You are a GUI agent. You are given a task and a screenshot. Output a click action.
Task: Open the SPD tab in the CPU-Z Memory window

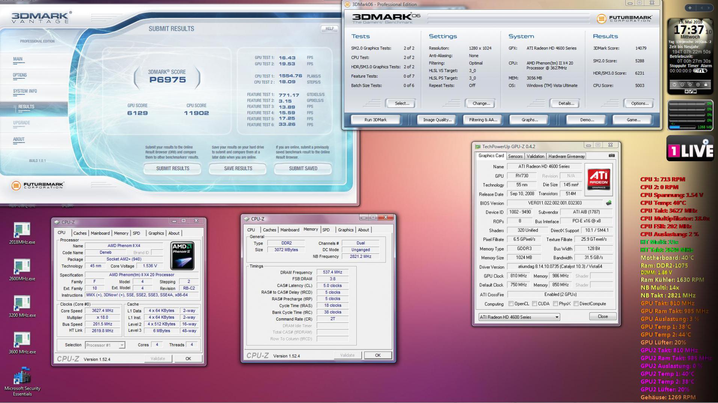pyautogui.click(x=326, y=230)
